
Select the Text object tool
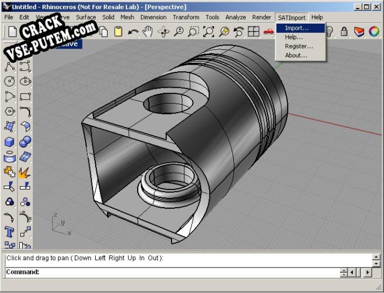click(x=10, y=231)
